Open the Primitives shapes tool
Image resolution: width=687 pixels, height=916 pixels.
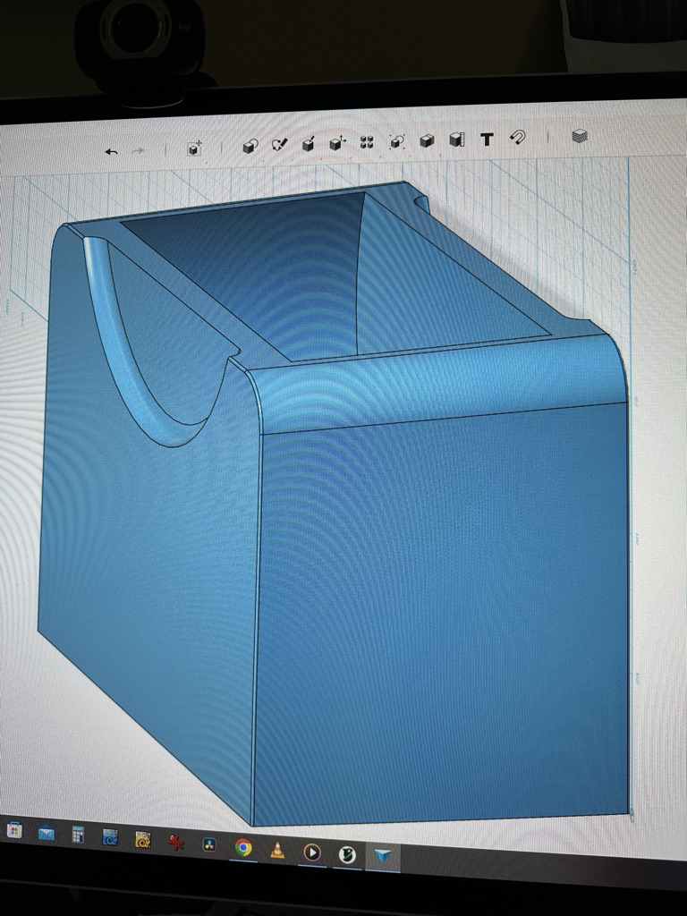coord(250,146)
